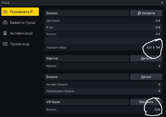Click the Турнірні гроші value 0,51 ₴ TM

[153, 47]
